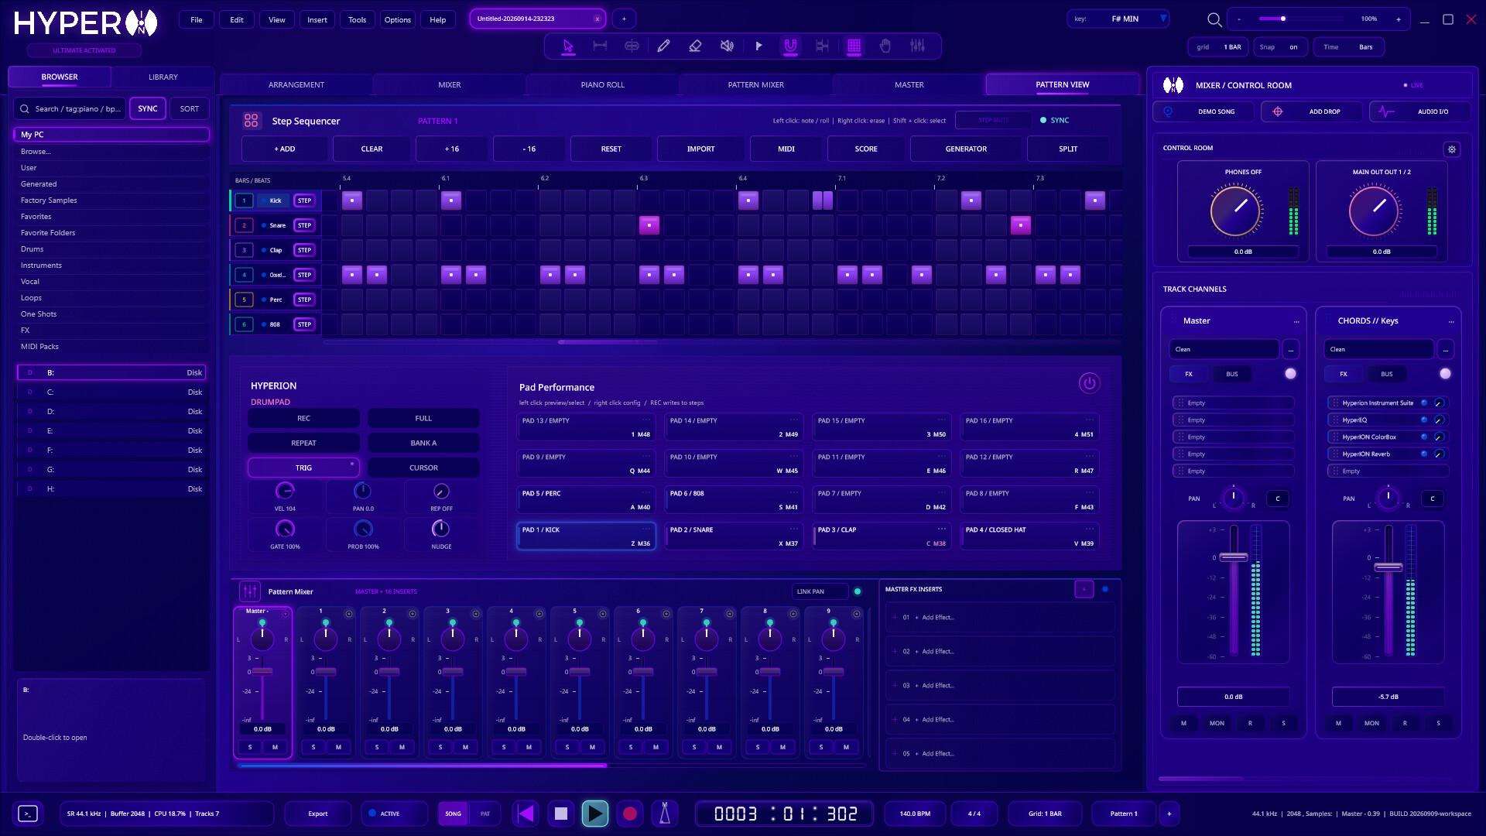1486x836 pixels.
Task: Switch to the LIBRARY tab
Action: [x=163, y=77]
